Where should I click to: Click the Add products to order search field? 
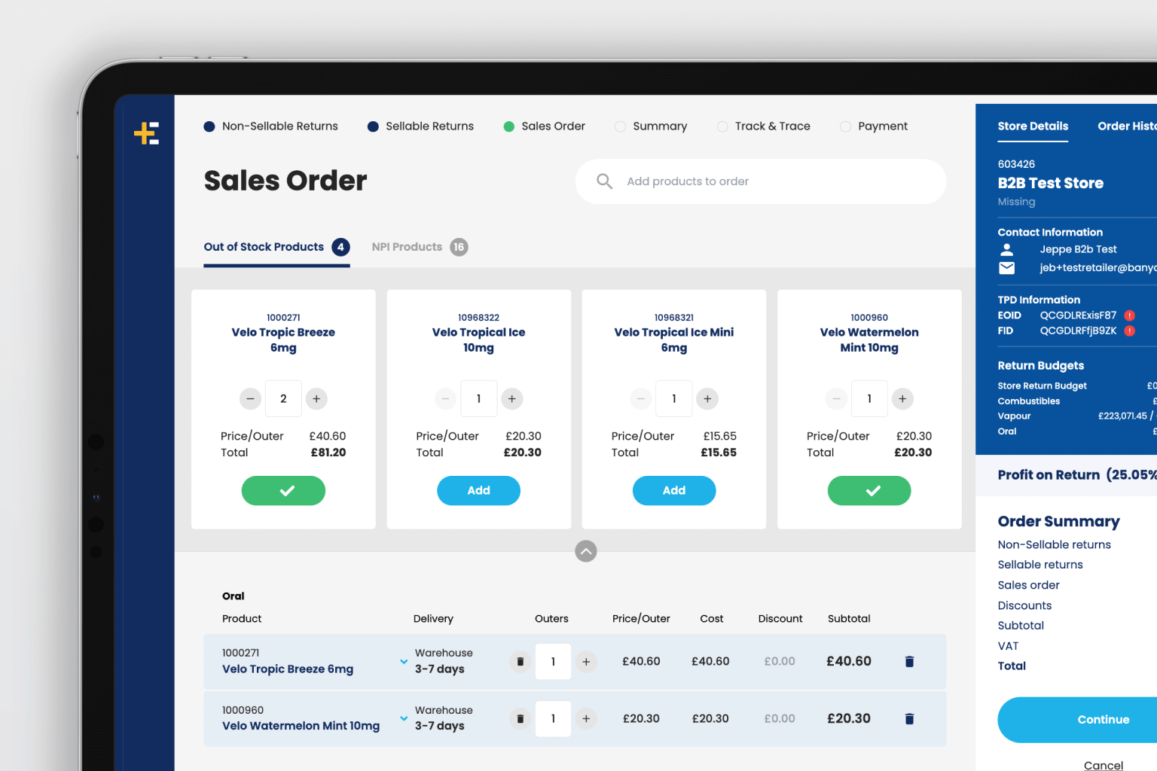(761, 181)
